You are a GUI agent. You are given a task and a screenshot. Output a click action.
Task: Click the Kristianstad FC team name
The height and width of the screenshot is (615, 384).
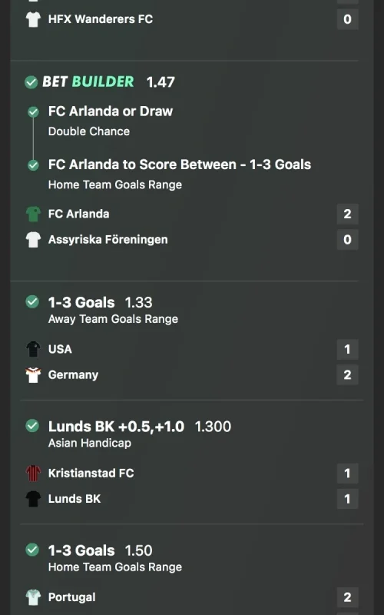pos(91,473)
